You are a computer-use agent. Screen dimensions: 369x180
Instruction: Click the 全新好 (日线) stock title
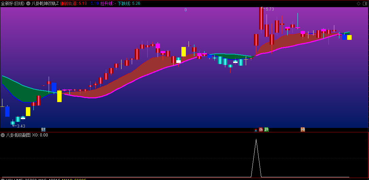pyautogui.click(x=13, y=3)
